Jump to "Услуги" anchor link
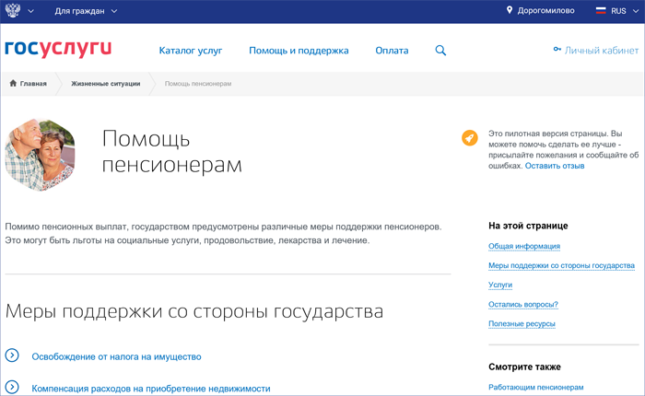Image resolution: width=645 pixels, height=396 pixels. point(500,285)
